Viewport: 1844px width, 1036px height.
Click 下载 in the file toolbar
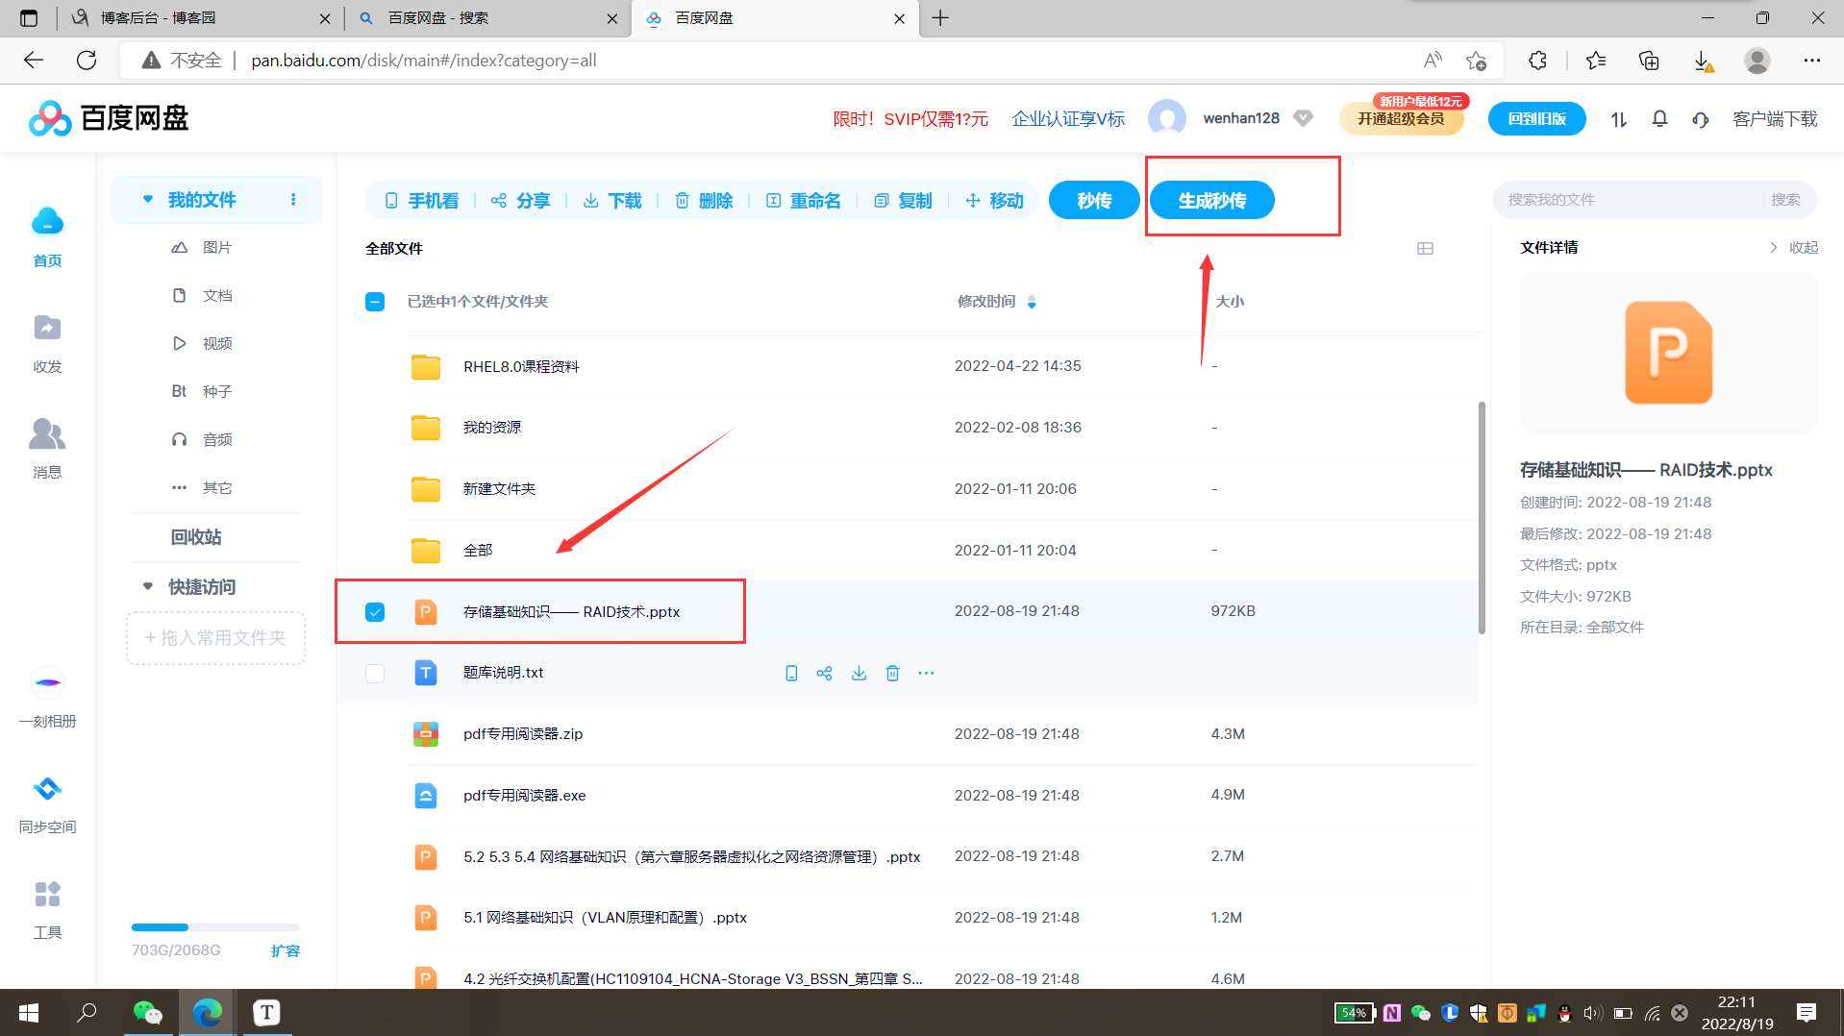pyautogui.click(x=612, y=201)
